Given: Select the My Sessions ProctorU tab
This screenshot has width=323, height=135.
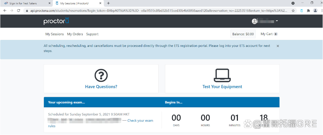Looking at the screenshot, I should [78, 3].
